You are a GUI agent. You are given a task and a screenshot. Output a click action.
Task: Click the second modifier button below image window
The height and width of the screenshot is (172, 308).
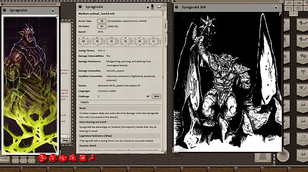(23, 161)
